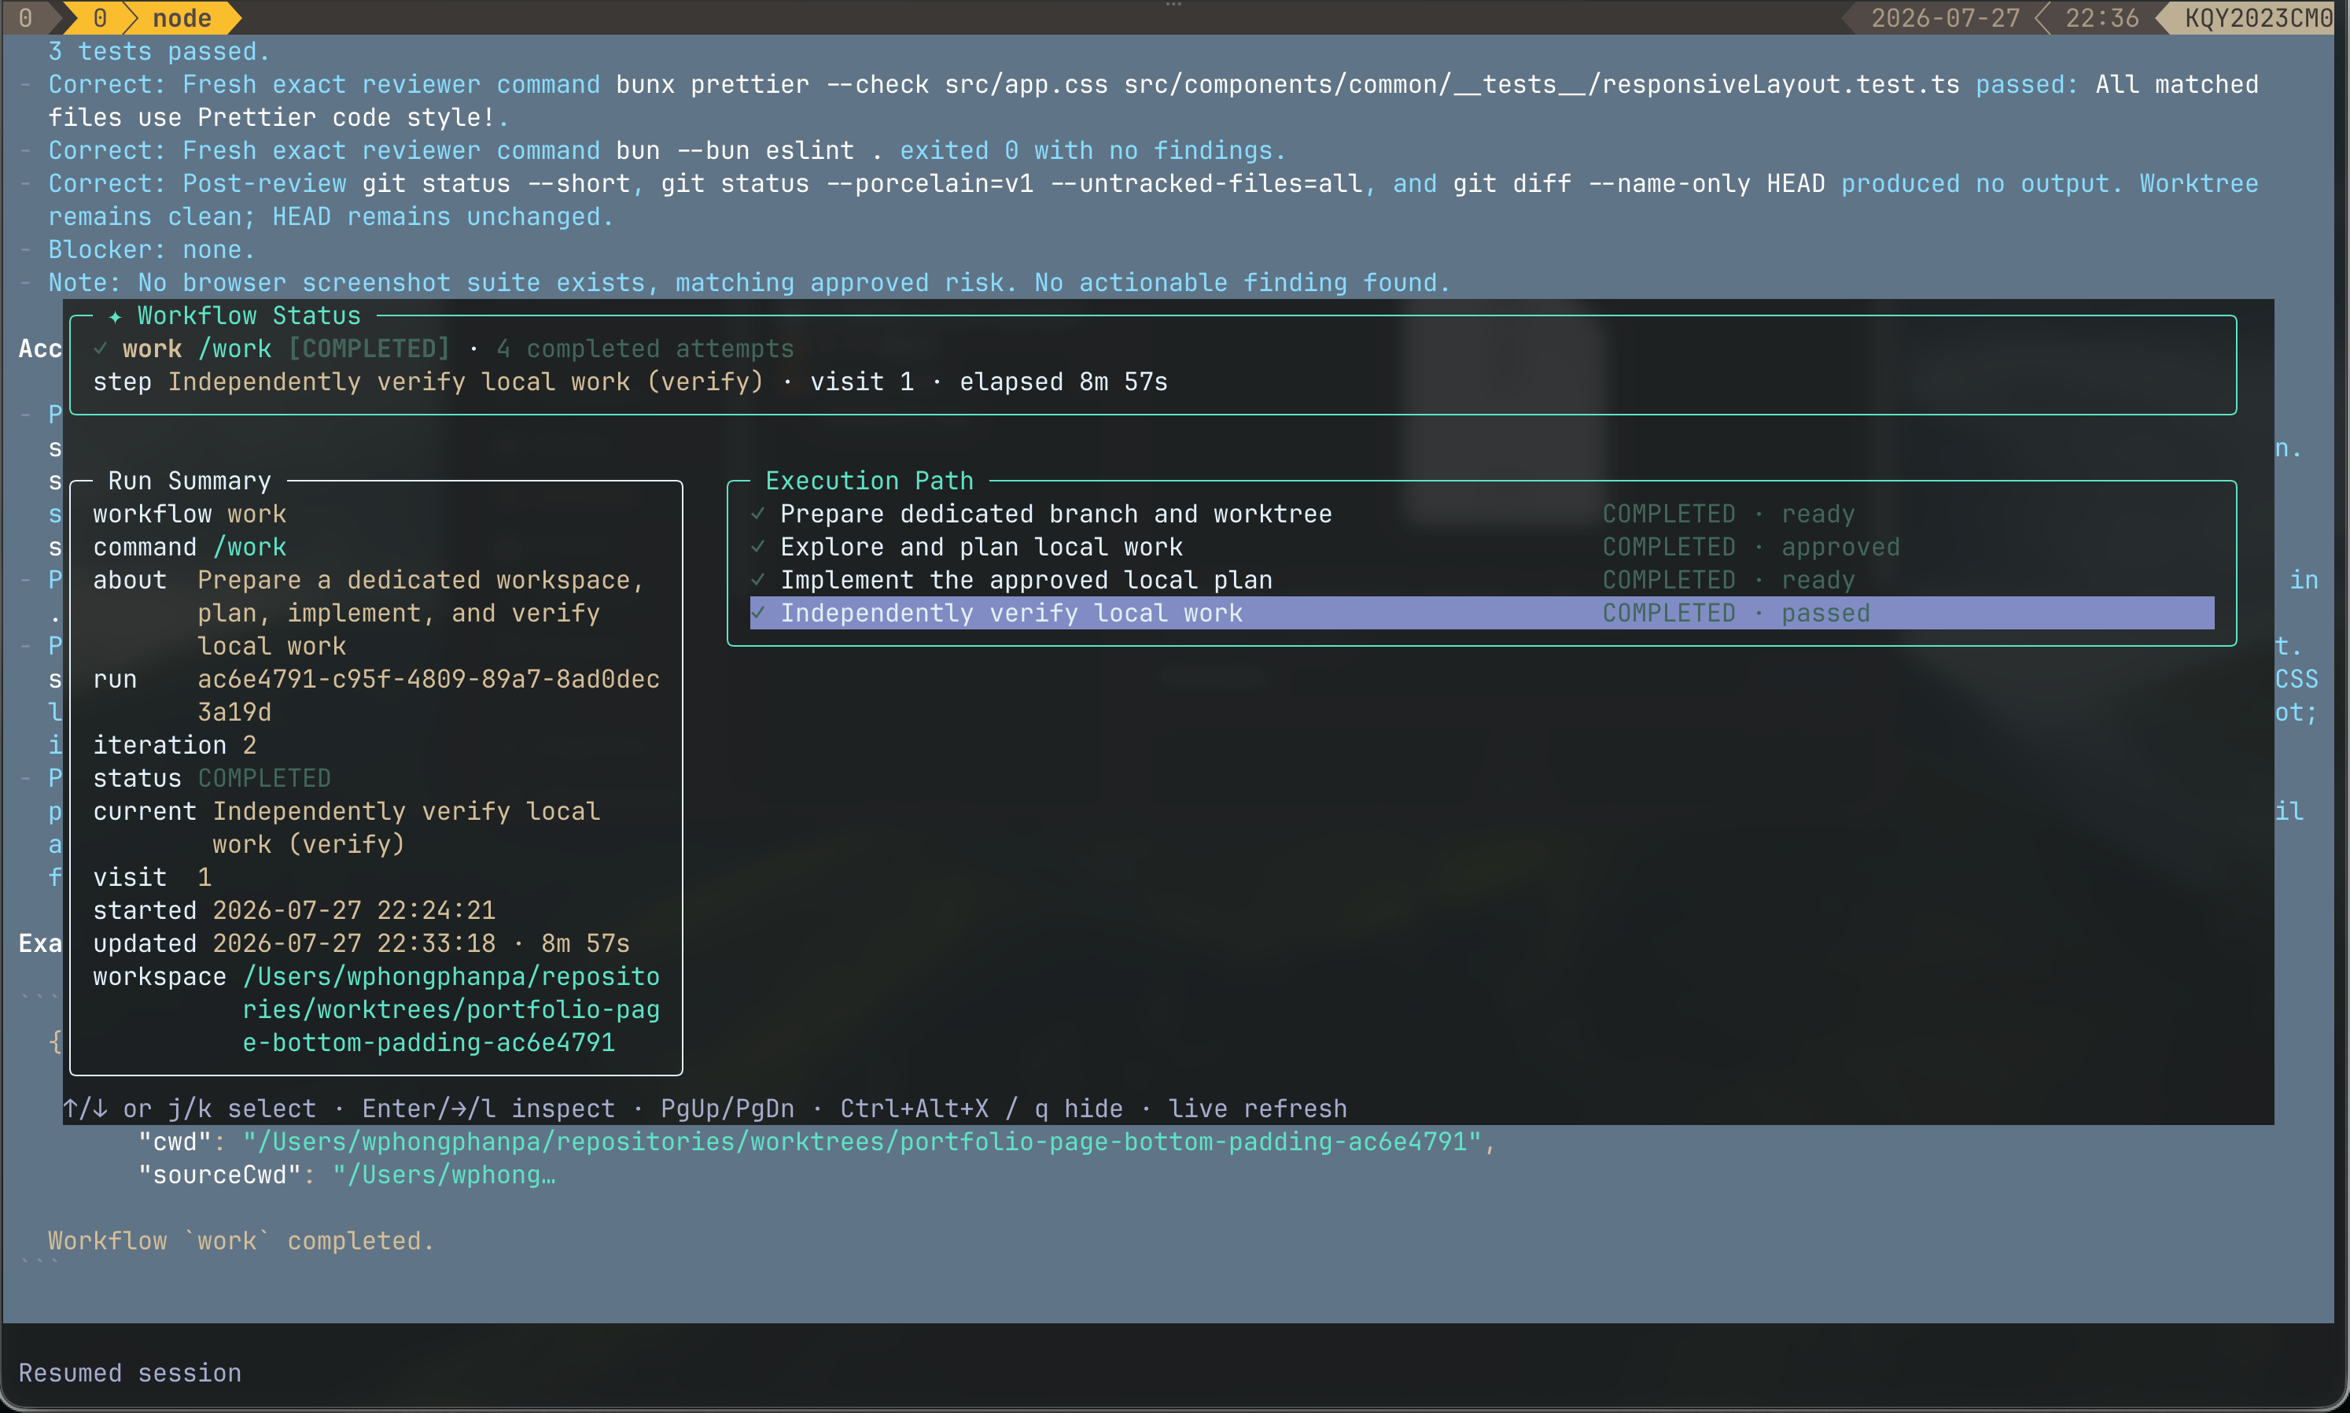
Task: Click the "Resumed session" input line
Action: [x=130, y=1374]
